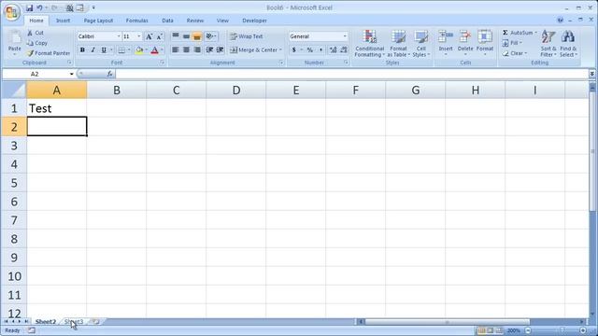
Task: Open the Format cells menu
Action: (x=485, y=43)
